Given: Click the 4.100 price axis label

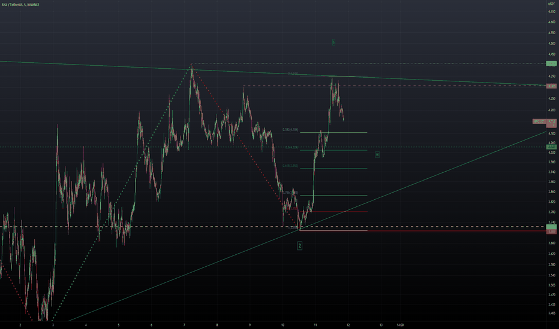Looking at the screenshot, I should tap(552, 133).
